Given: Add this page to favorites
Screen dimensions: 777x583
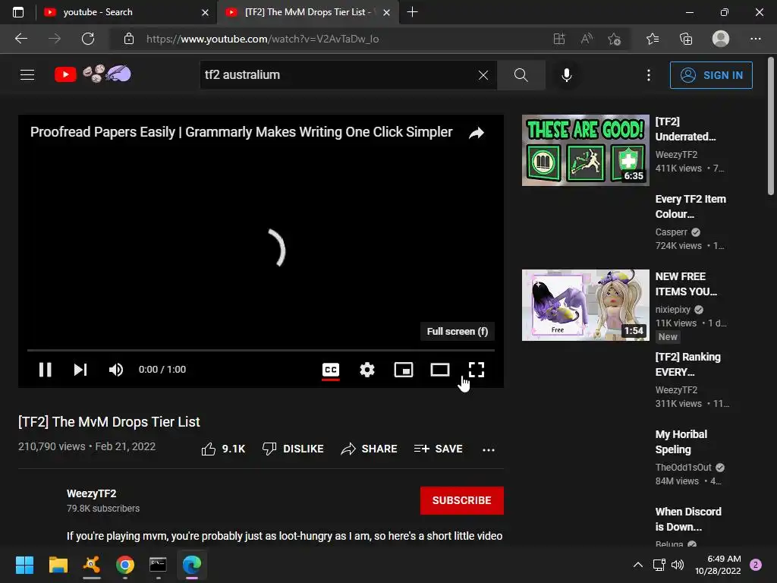Looking at the screenshot, I should click(615, 39).
